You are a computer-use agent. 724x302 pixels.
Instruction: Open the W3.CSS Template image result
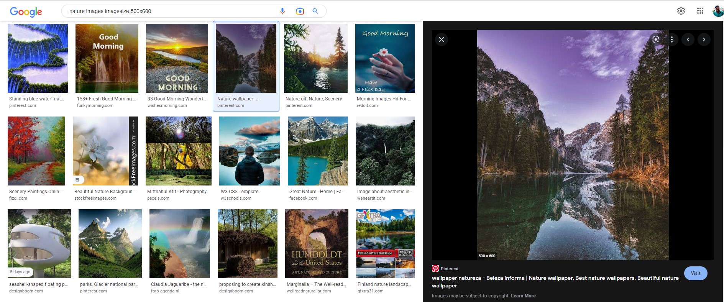click(x=250, y=151)
